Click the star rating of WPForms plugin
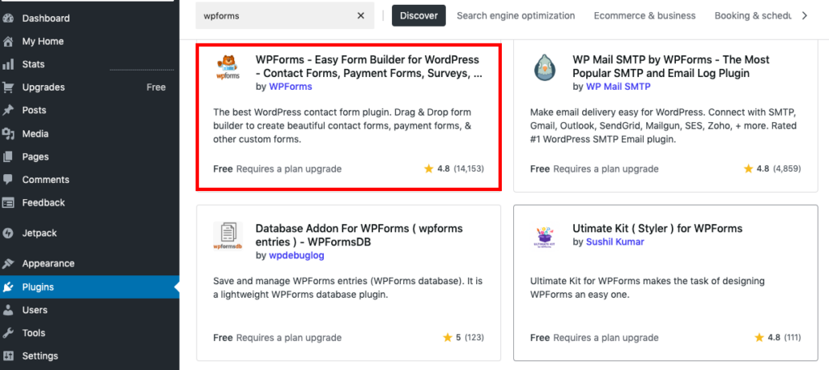 453,168
